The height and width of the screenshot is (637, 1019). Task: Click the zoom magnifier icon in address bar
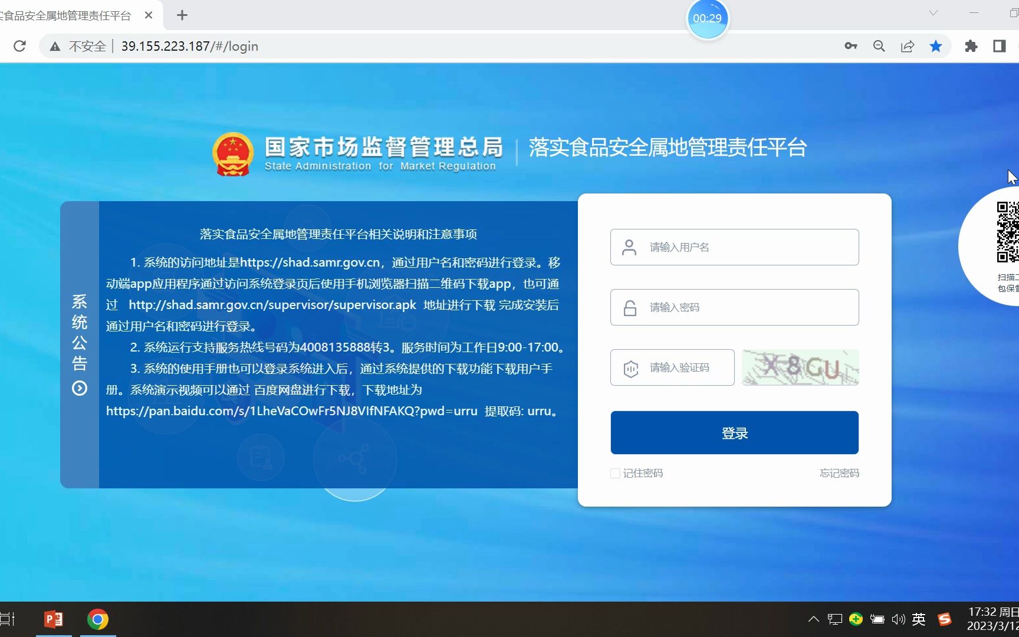(879, 46)
